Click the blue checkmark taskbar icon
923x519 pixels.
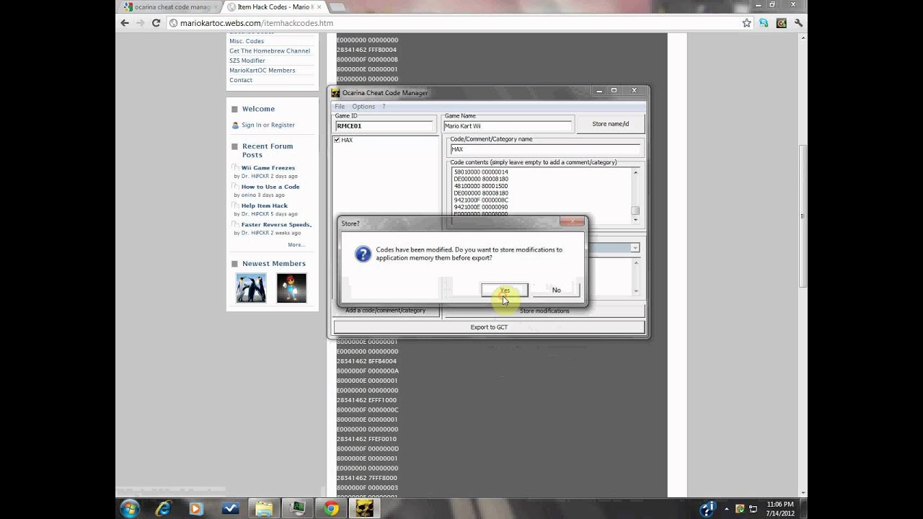pos(230,509)
